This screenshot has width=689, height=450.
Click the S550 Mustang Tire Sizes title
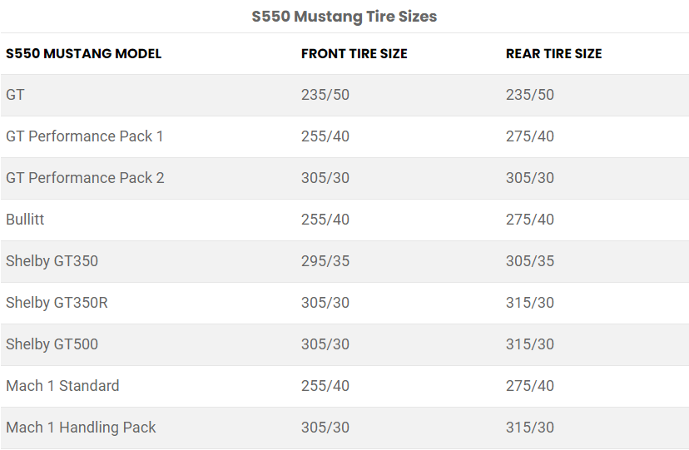pos(344,16)
